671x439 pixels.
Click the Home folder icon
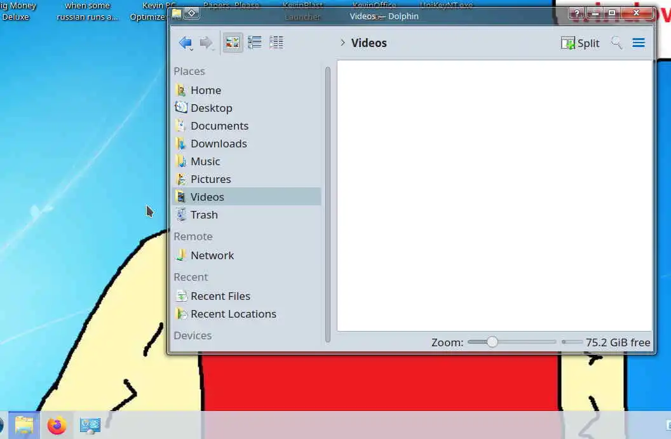tap(181, 90)
